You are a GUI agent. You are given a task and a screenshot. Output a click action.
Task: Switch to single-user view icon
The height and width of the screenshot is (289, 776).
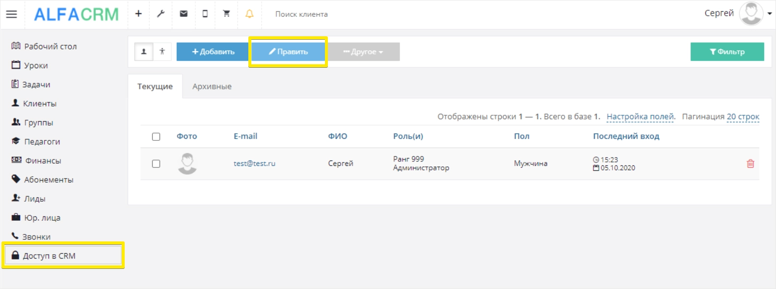coord(144,52)
